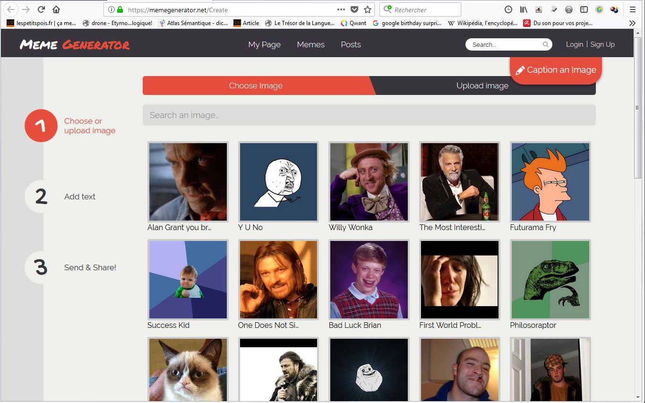
Task: Open the Firefox hamburger menu
Action: pos(632,9)
